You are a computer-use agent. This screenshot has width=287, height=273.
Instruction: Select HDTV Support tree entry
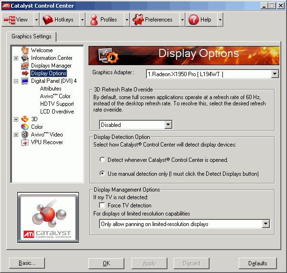pyautogui.click(x=57, y=104)
